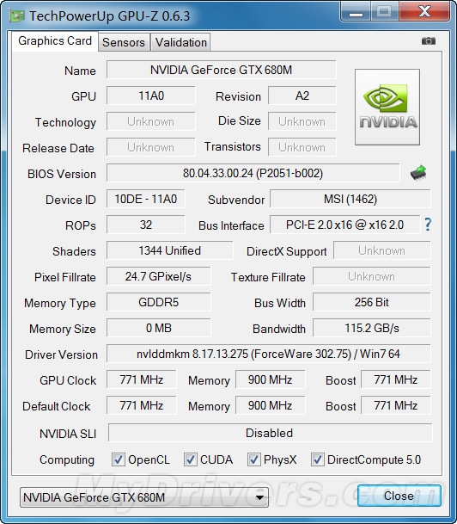Screen dimensions: 457x524
Task: Toggle the CUDA checkbox
Action: pos(190,459)
